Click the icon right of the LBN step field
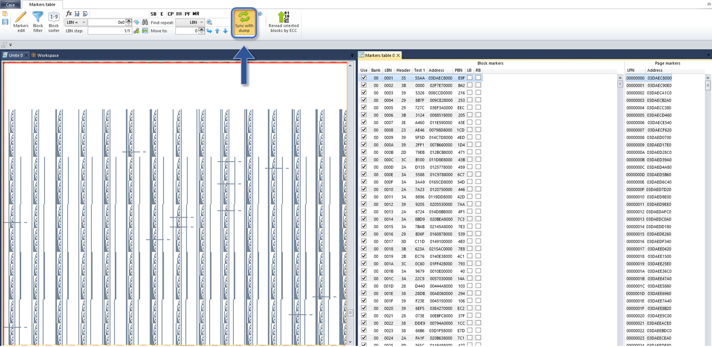This screenshot has height=347, width=712. point(137,31)
